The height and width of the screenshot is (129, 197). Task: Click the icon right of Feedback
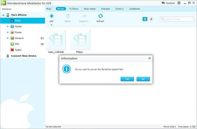(179, 3)
